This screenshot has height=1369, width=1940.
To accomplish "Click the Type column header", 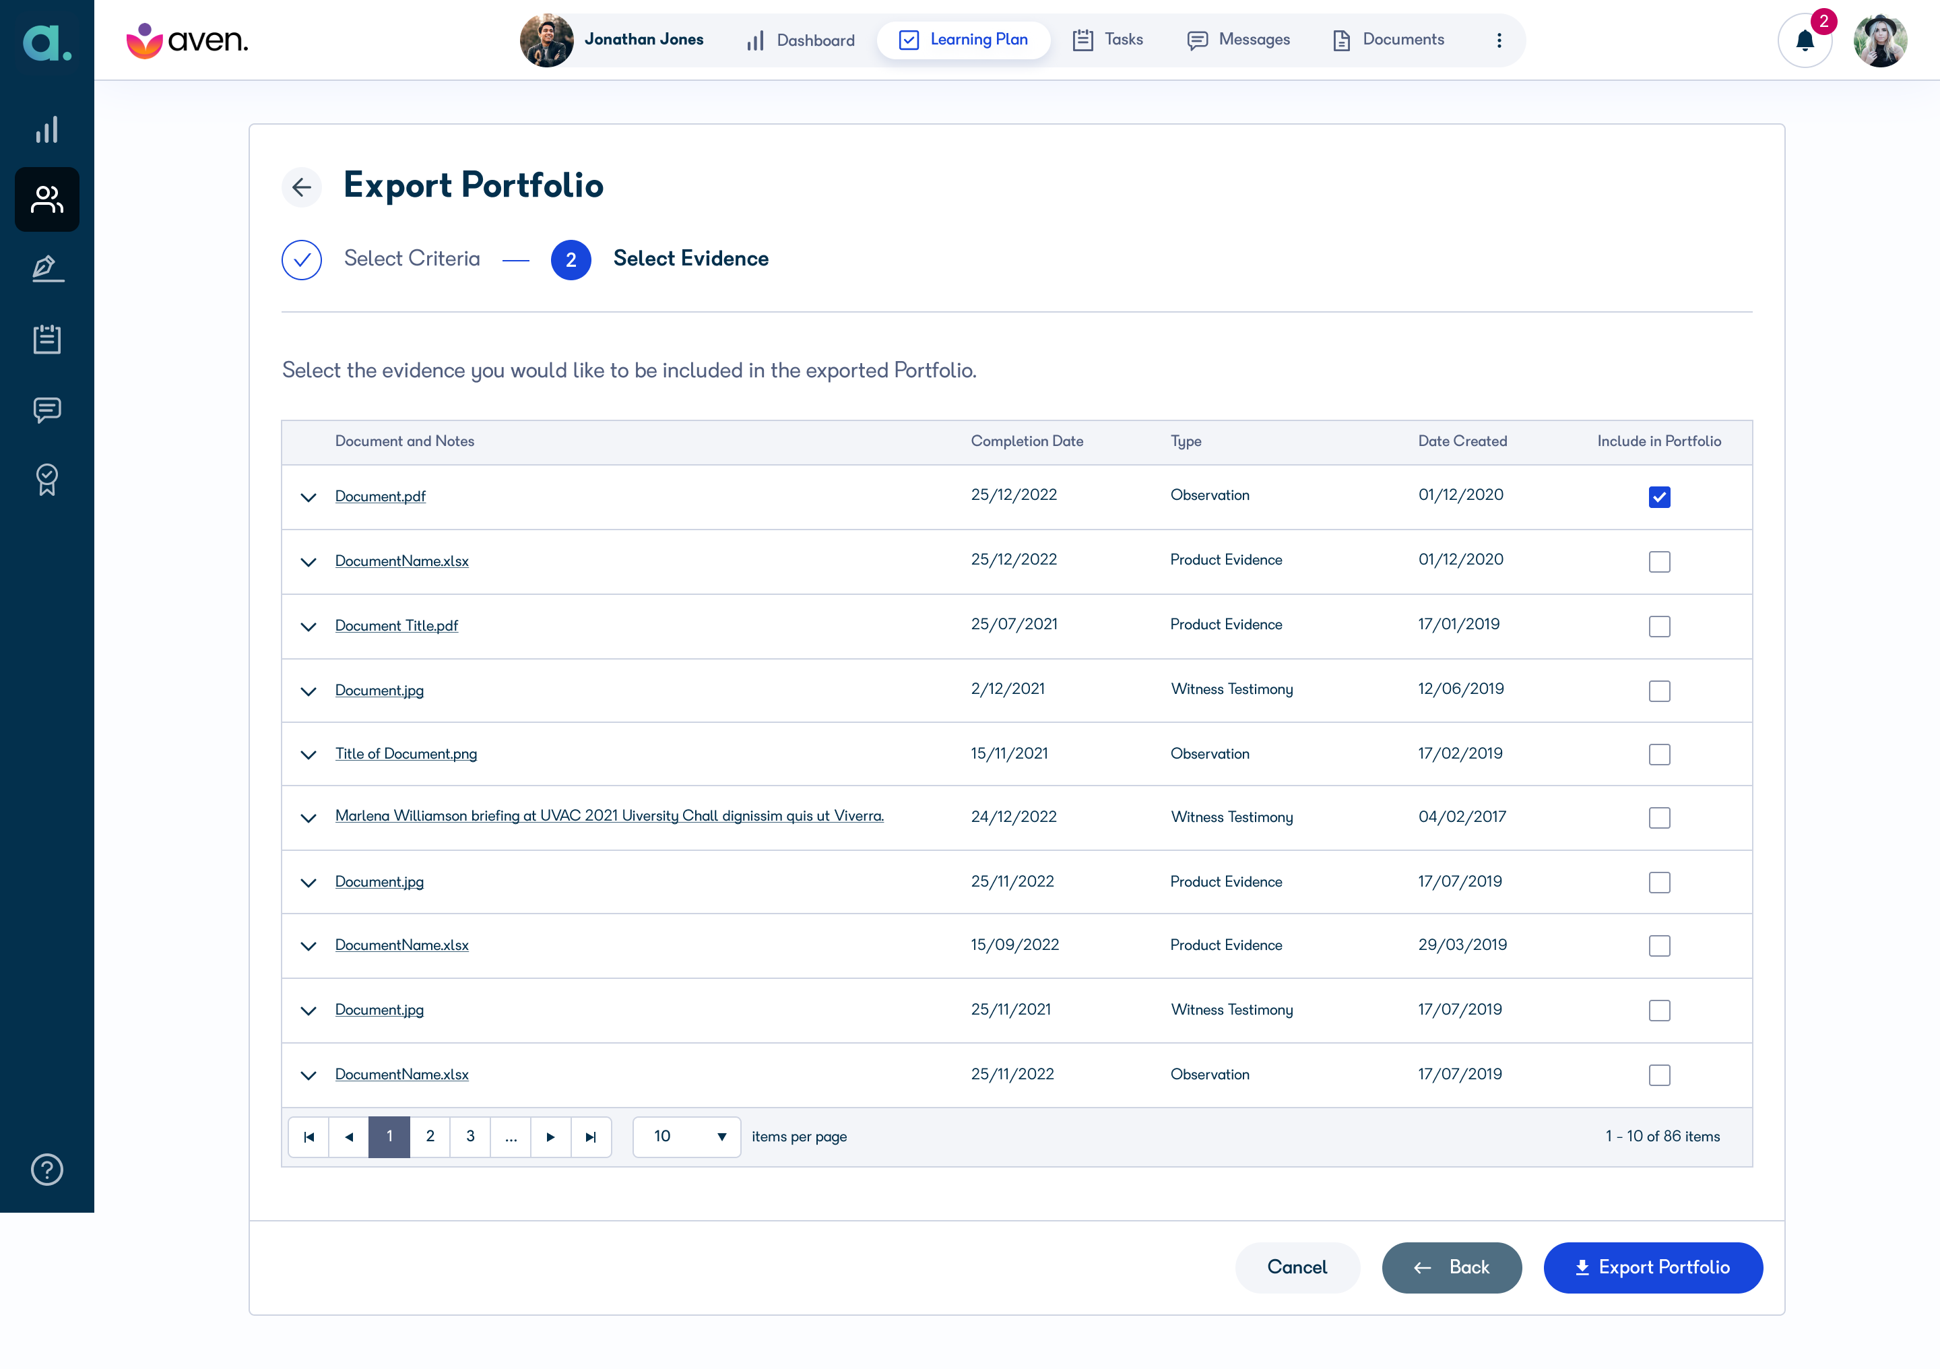I will pyautogui.click(x=1186, y=441).
